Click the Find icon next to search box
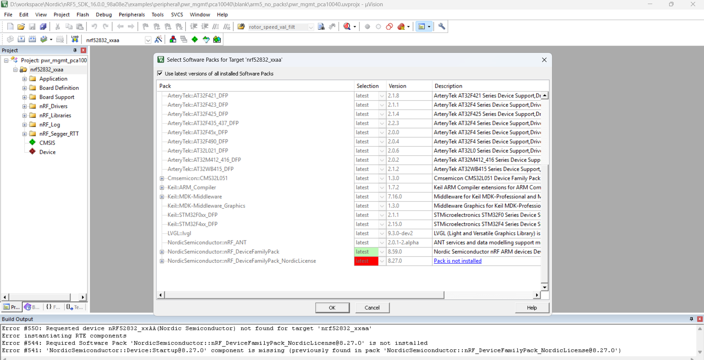Viewport: 704px width, 360px height. (x=321, y=26)
